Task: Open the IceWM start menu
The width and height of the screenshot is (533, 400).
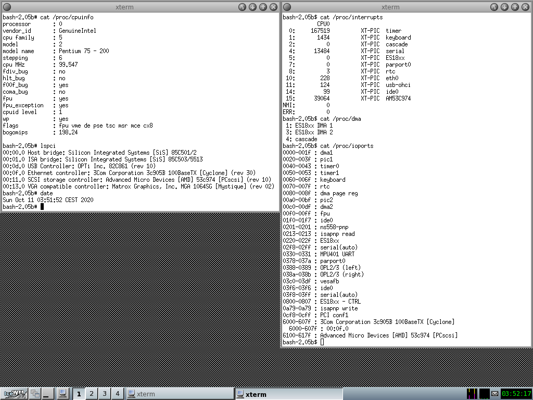Action: 15,394
